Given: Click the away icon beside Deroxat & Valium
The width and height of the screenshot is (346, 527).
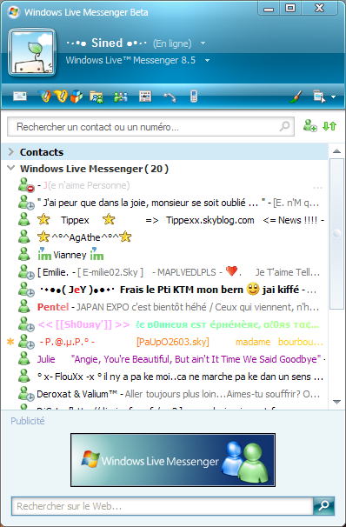Looking at the screenshot, I should coord(26,394).
